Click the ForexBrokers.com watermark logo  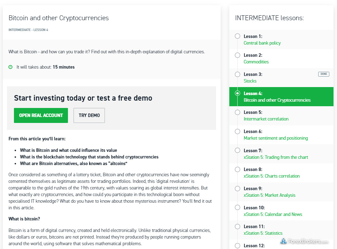[304, 241]
